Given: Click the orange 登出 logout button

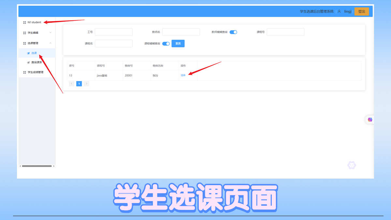Looking at the screenshot, I should pyautogui.click(x=362, y=11).
